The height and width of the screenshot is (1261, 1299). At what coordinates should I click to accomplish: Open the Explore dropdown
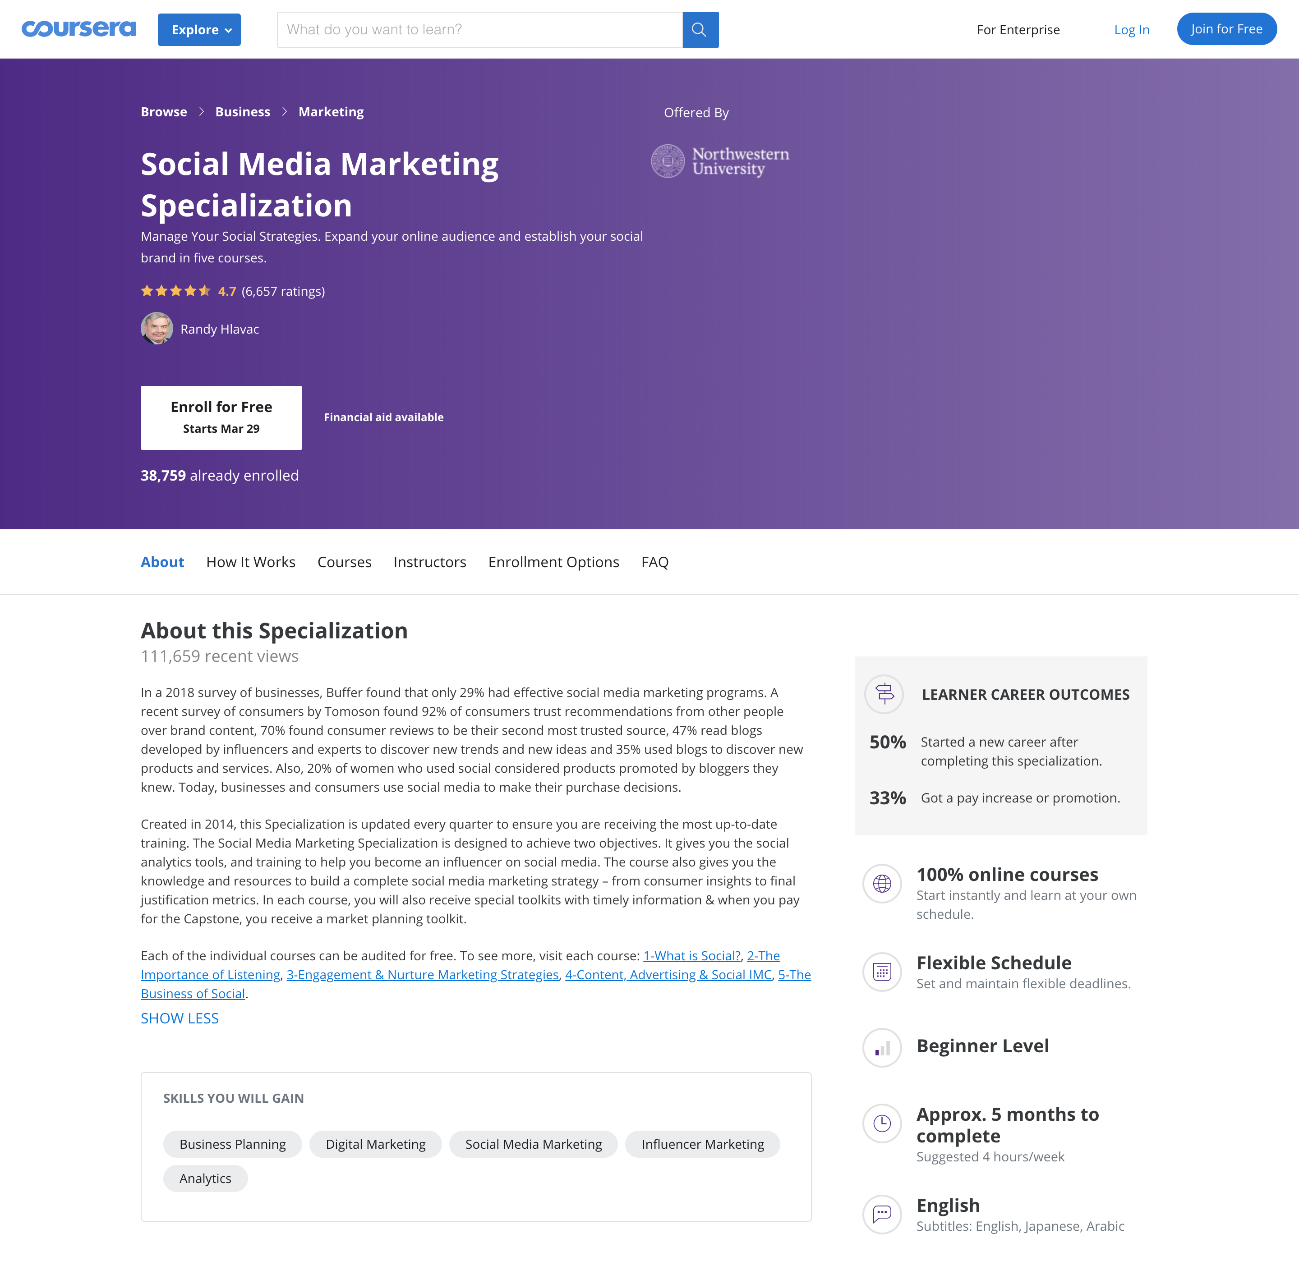pyautogui.click(x=199, y=29)
